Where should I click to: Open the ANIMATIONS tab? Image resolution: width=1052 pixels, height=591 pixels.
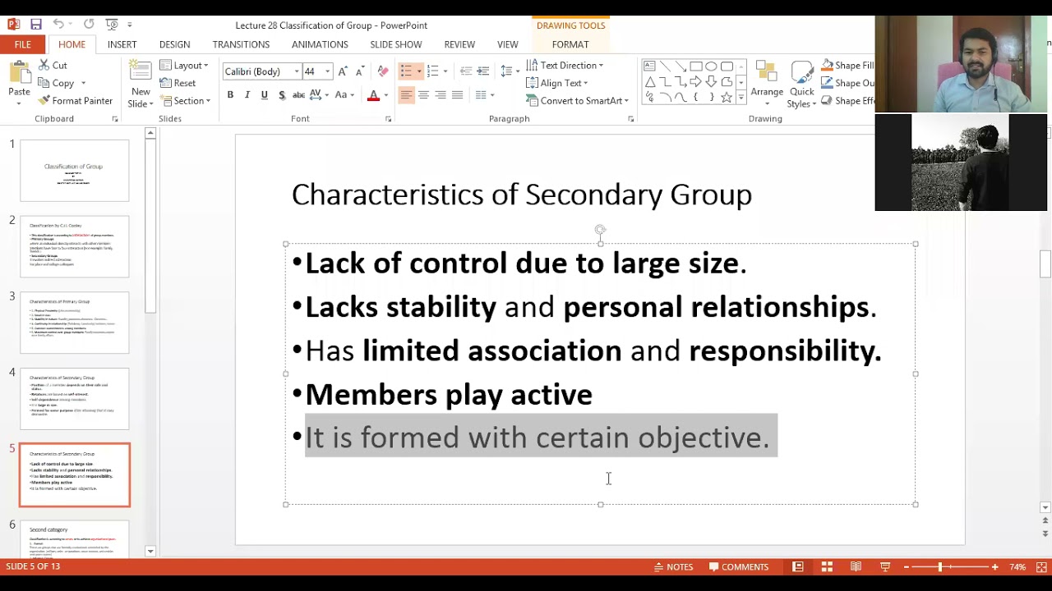[320, 44]
